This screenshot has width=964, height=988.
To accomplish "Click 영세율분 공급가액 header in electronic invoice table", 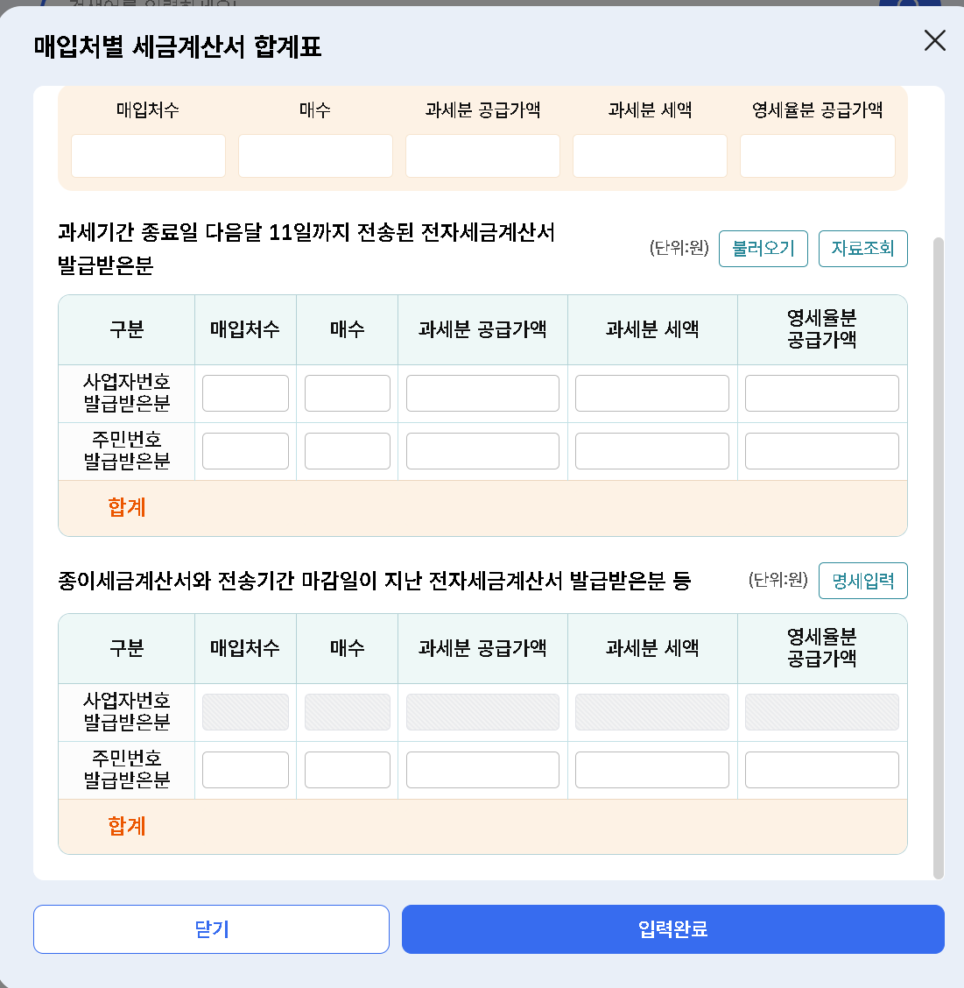I will click(x=821, y=329).
